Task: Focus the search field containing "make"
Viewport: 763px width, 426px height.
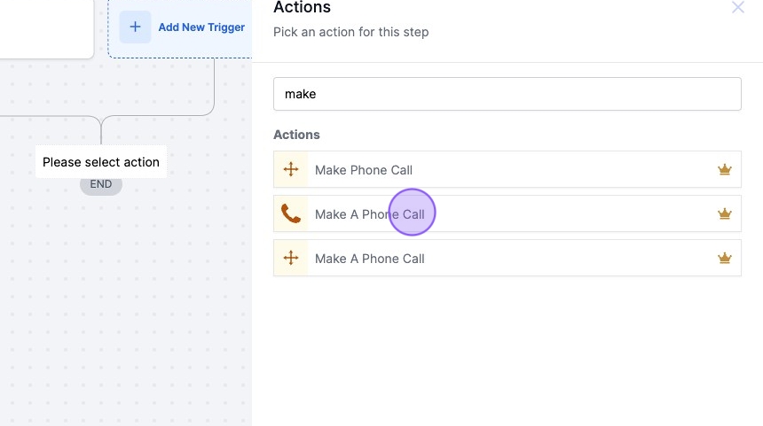Action: tap(507, 94)
